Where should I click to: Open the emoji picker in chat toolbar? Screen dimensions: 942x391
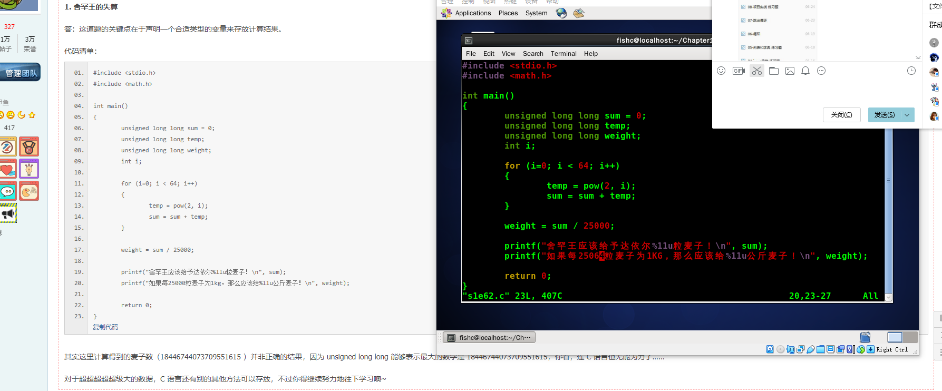(721, 71)
